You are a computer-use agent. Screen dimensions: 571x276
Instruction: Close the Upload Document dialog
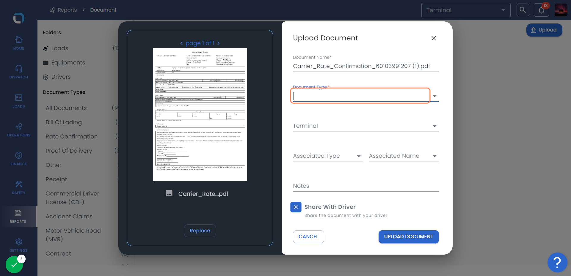[434, 38]
